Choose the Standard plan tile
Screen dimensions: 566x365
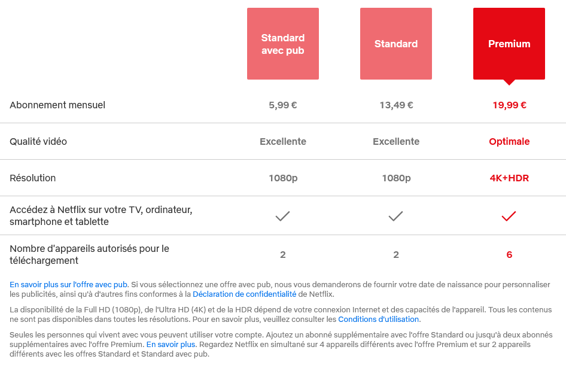pyautogui.click(x=395, y=44)
